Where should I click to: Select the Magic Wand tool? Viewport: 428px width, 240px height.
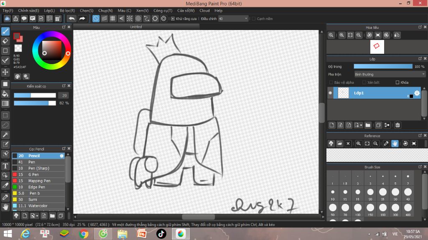(5, 135)
